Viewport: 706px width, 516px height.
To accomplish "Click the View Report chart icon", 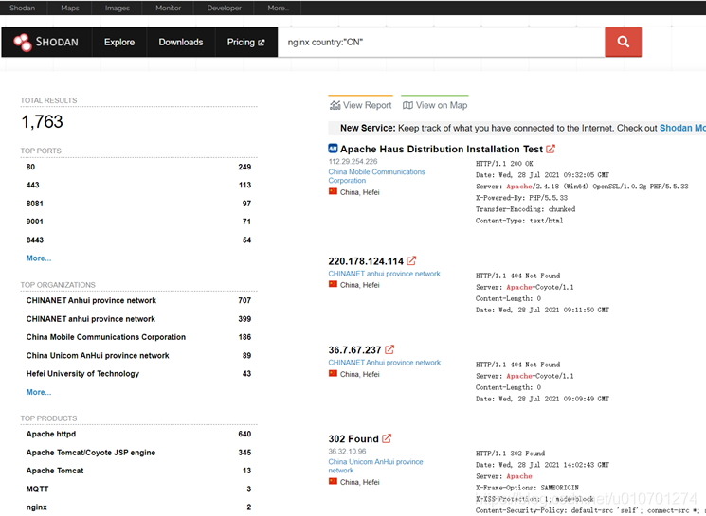I will click(335, 105).
